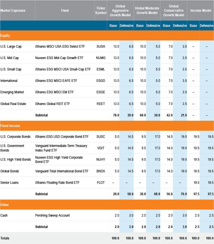The image size is (214, 244).
Task: Click iShares ESG USD Corporate Bond ETF
Action: [x=62, y=137]
